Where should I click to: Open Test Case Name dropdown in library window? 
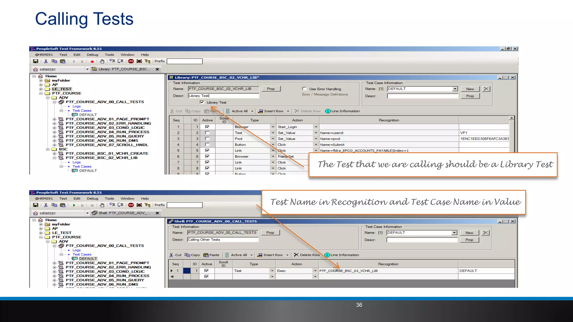click(x=455, y=89)
